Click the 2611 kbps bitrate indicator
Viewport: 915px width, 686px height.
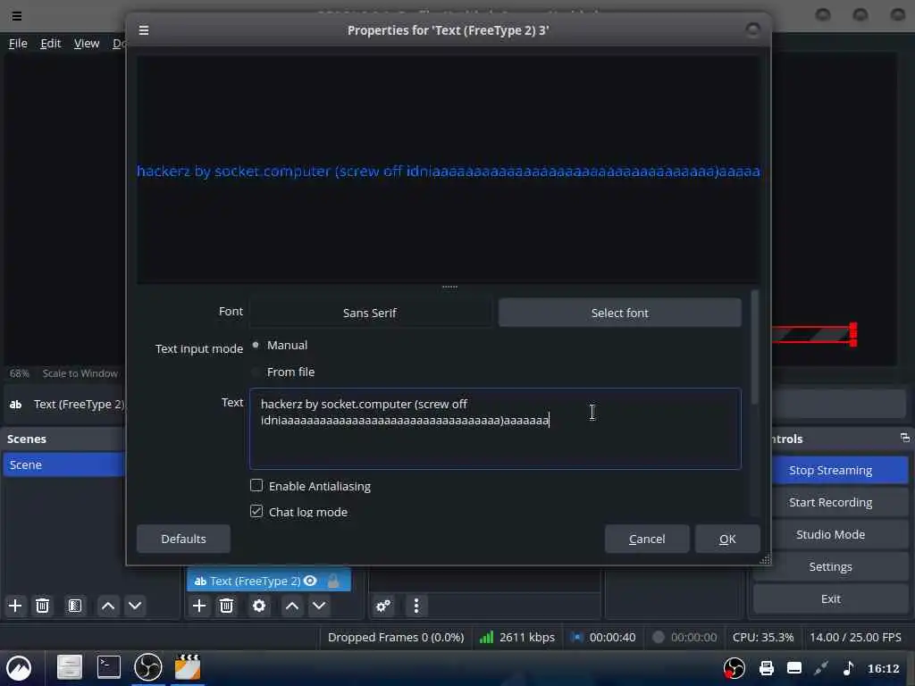pos(517,637)
